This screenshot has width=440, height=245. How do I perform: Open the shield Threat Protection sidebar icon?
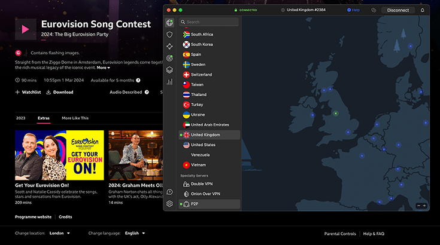coord(169,35)
